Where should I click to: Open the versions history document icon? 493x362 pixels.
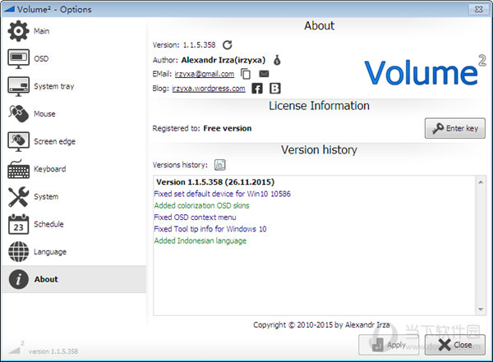tap(219, 164)
